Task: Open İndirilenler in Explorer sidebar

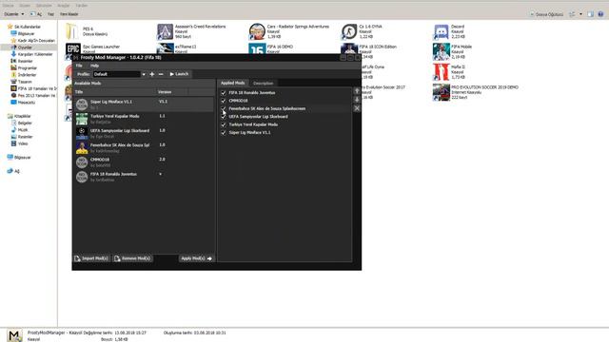Action: 27,75
